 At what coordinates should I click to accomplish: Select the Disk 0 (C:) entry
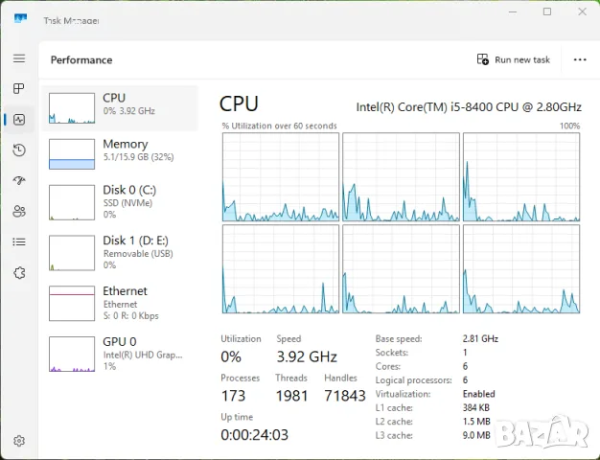[120, 202]
